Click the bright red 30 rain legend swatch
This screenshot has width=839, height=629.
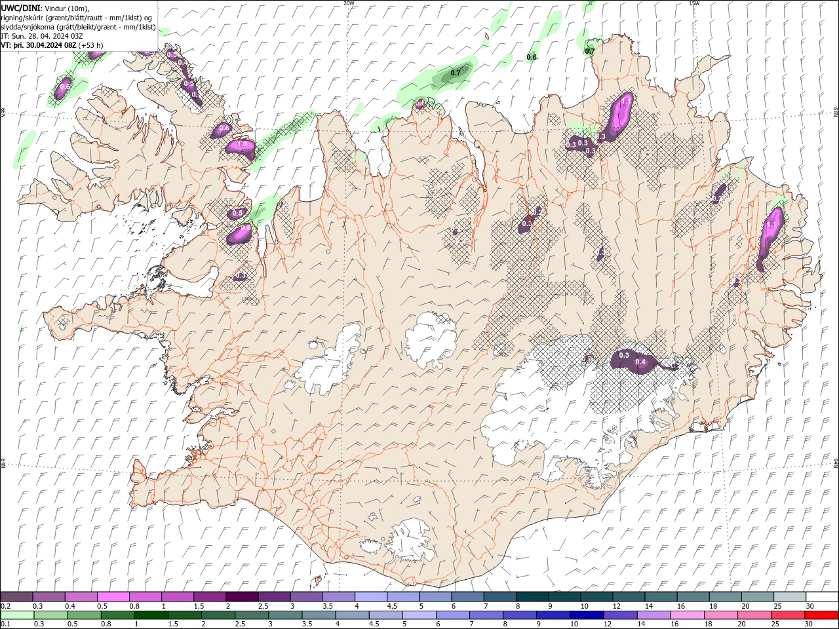pos(821,615)
